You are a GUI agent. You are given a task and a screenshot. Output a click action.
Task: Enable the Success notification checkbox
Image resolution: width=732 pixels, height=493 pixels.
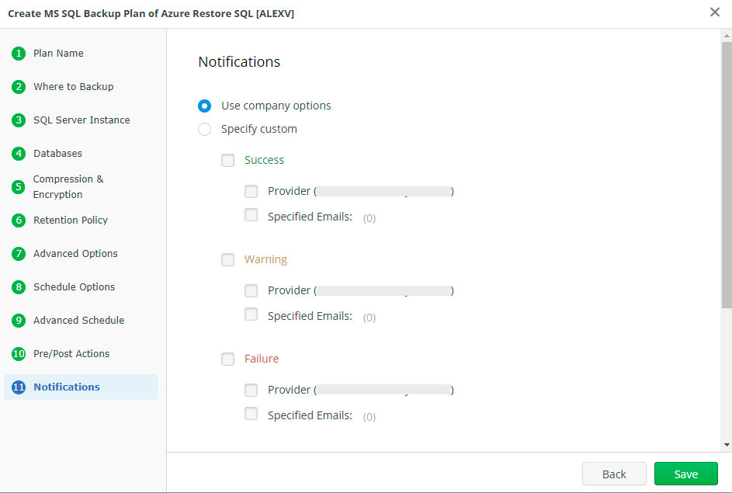pyautogui.click(x=227, y=160)
